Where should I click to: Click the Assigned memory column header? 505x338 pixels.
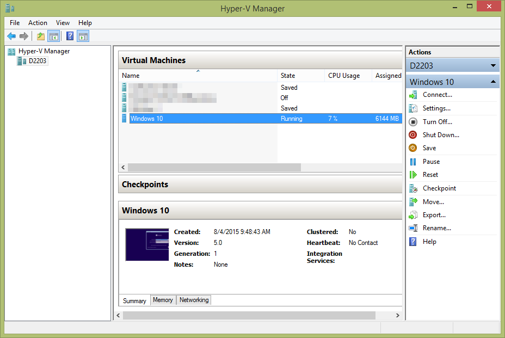(x=387, y=76)
